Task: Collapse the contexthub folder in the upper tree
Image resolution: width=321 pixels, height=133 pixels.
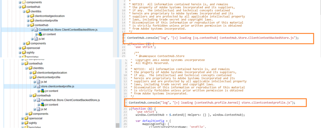Action: point(20,7)
